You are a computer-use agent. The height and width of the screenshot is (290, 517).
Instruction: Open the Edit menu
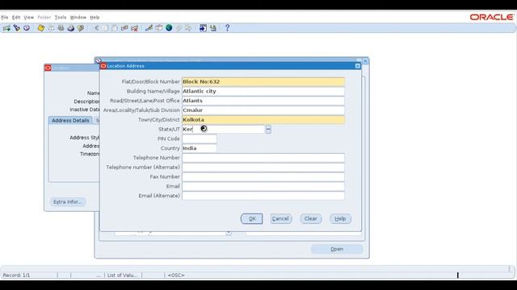(x=16, y=18)
